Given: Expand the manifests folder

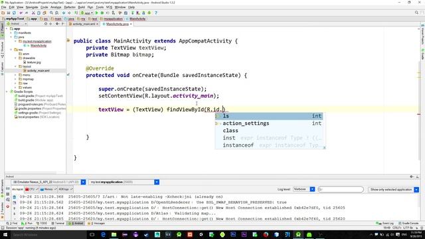Looking at the screenshot, I should pos(11,33).
